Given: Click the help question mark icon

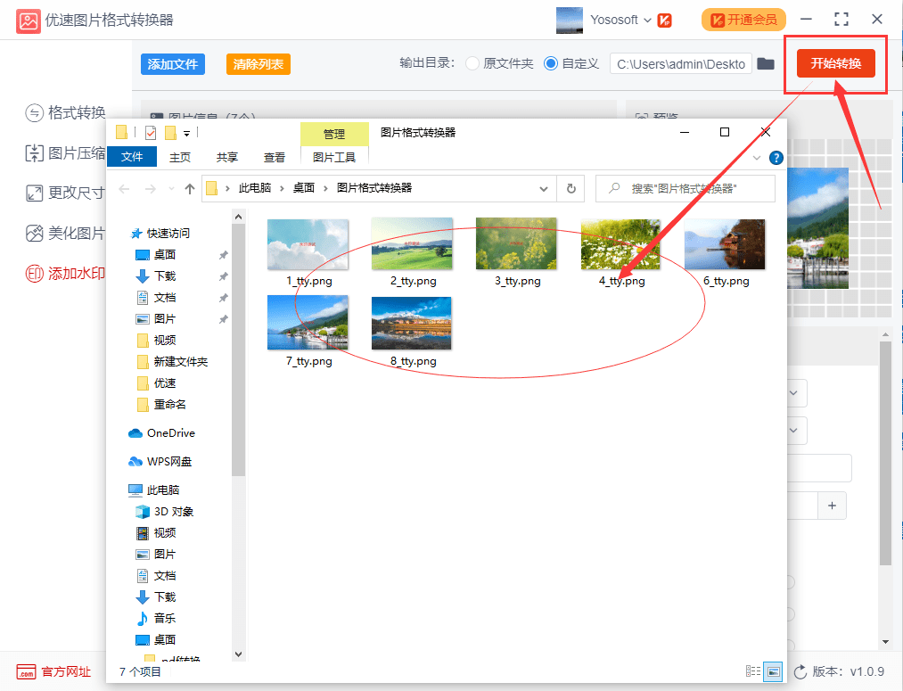Looking at the screenshot, I should click(x=776, y=158).
